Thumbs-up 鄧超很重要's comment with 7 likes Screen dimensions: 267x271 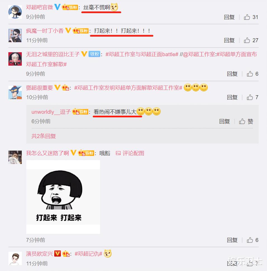coord(250,97)
